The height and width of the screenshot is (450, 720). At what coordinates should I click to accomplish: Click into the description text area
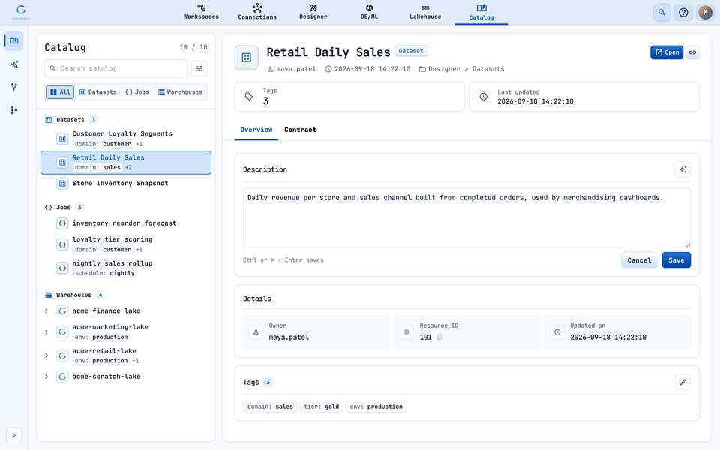(x=466, y=218)
